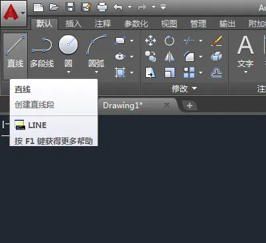266x243 pixels.
Task: Open the Drawing1* document tab
Action: (x=123, y=106)
